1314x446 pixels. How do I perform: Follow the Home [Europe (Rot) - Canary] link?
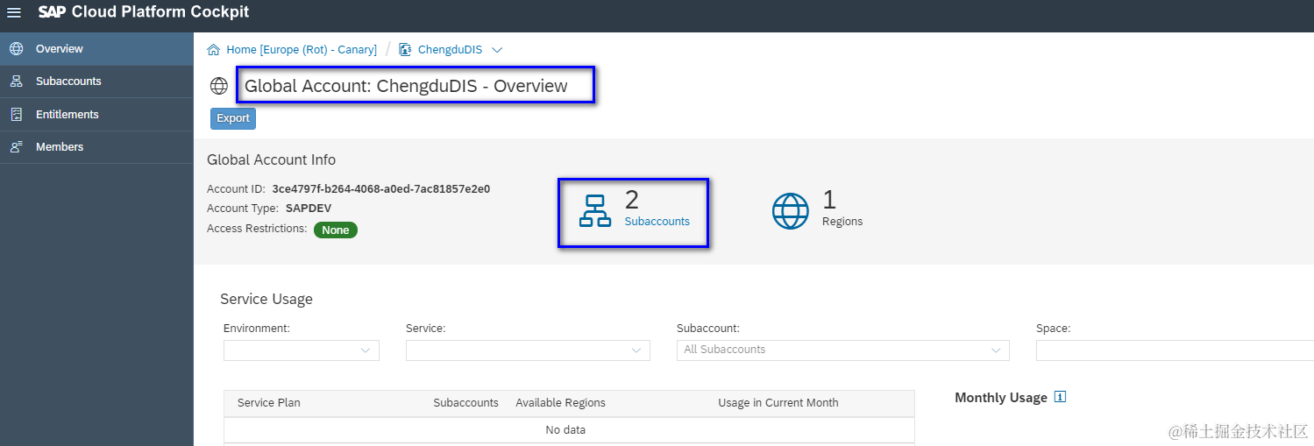302,50
